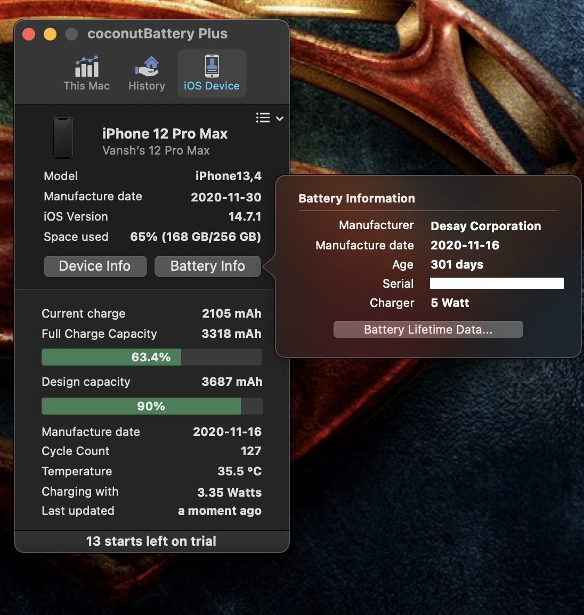Screen dimensions: 584x615
Task: Open the Device Info button
Action: [95, 266]
